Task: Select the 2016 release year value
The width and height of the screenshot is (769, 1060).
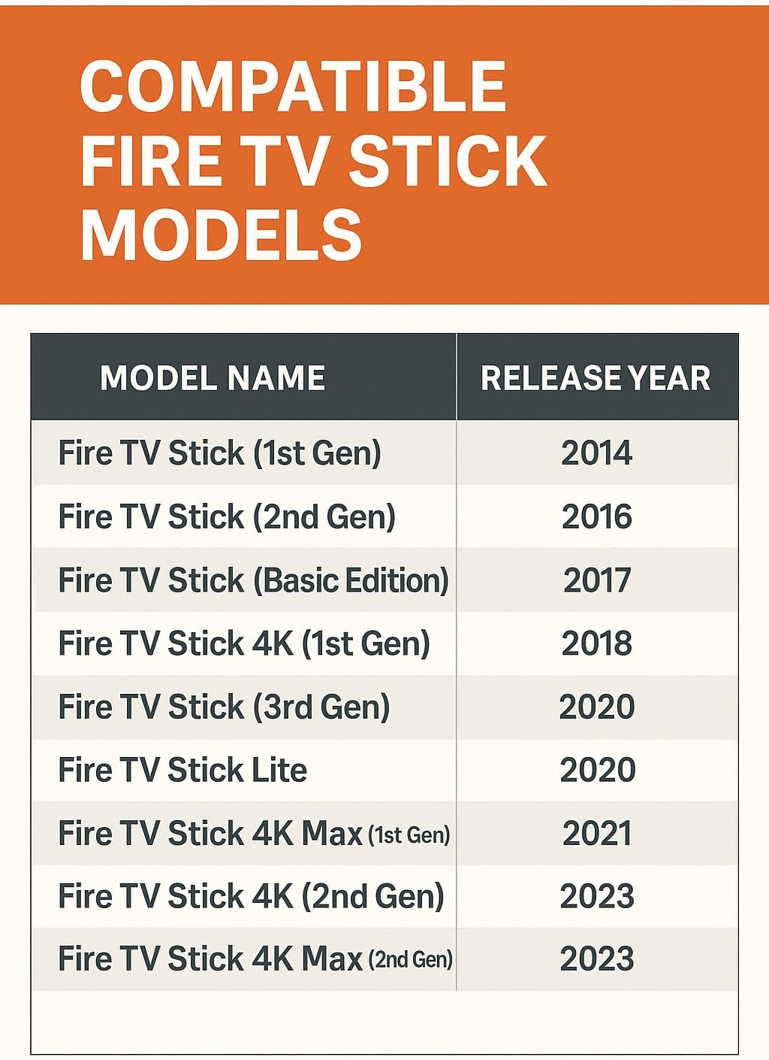Action: (597, 517)
